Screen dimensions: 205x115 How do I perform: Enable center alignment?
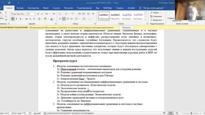(64, 19)
